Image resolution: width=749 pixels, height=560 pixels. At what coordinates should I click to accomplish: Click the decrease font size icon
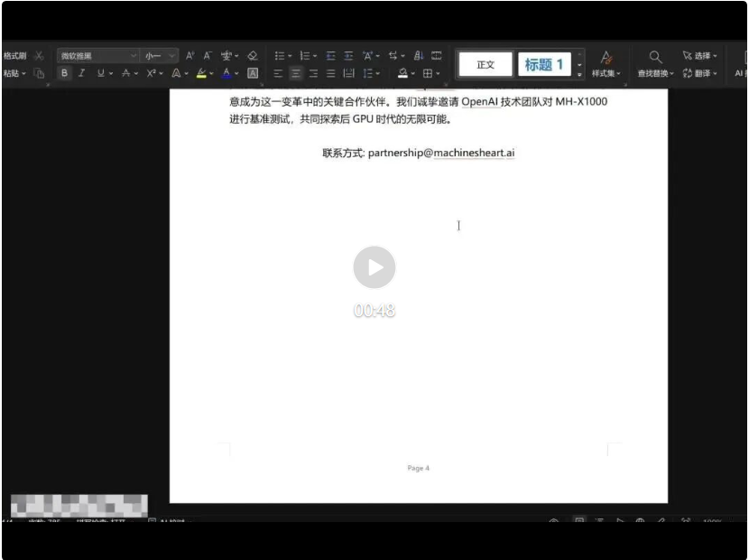(207, 55)
